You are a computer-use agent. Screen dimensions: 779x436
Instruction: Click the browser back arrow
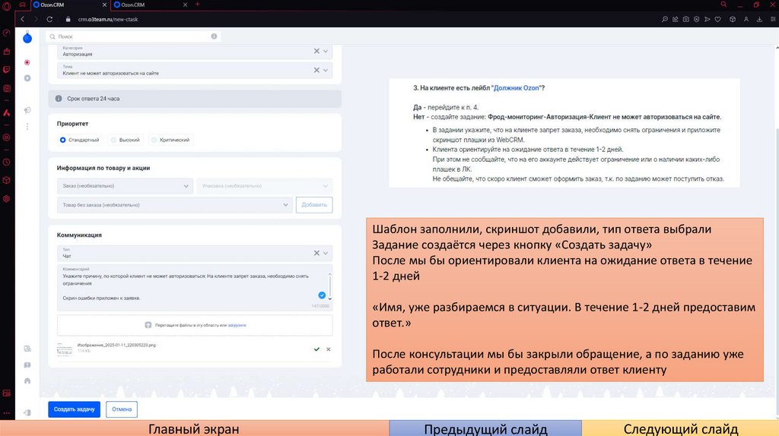22,19
